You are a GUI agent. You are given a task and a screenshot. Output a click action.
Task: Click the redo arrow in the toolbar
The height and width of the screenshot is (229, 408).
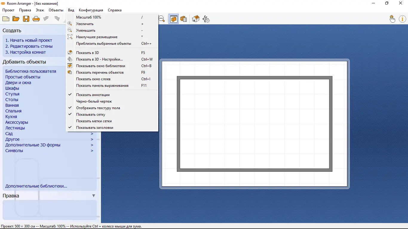coord(57,19)
